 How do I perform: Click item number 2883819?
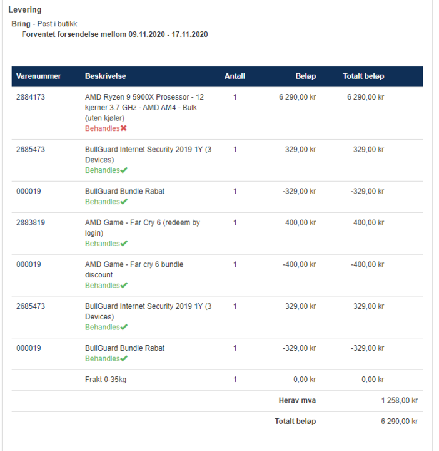tap(31, 222)
